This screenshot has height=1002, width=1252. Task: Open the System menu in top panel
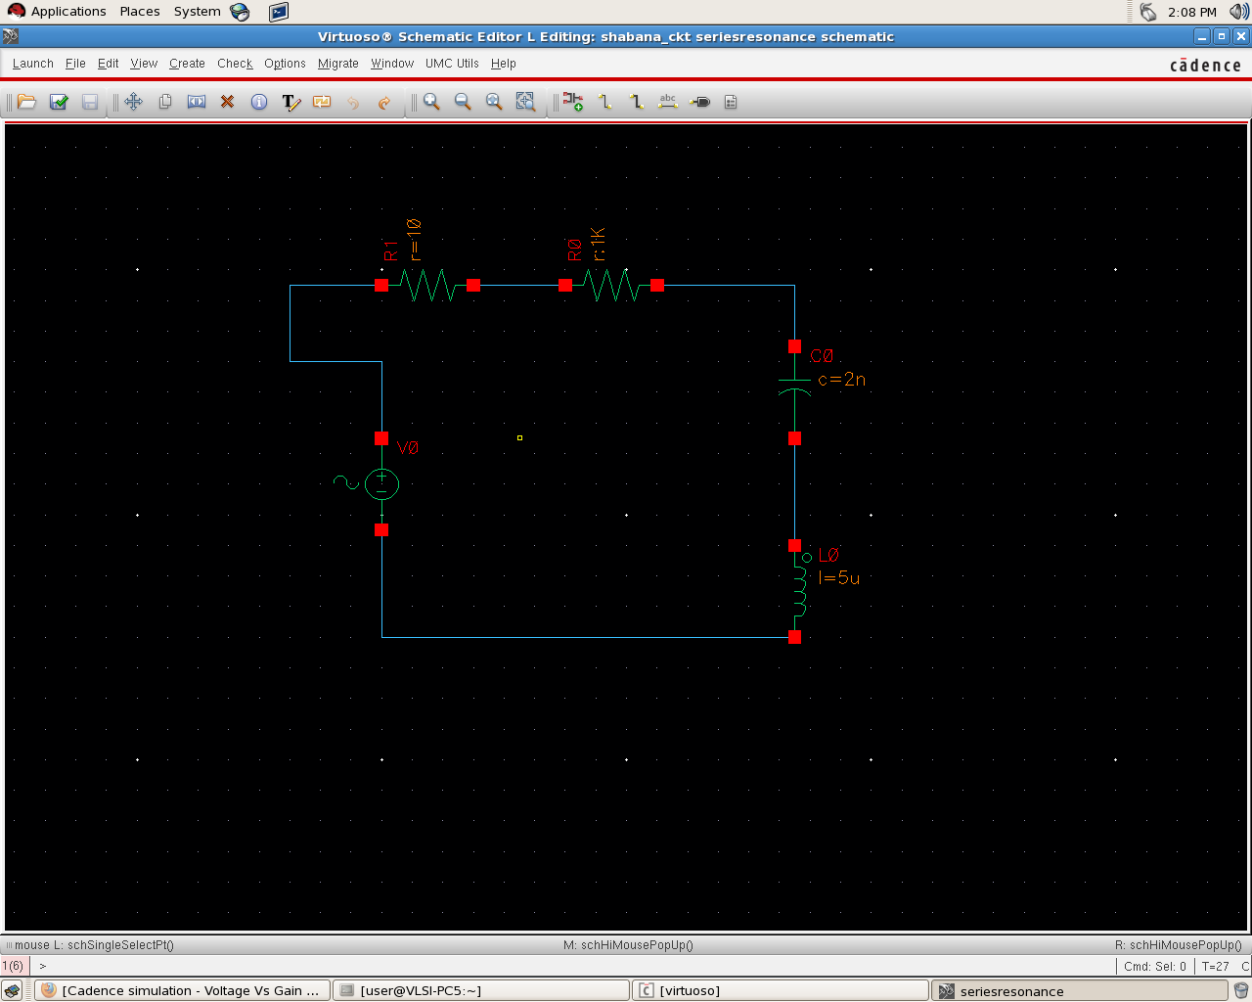tap(197, 12)
